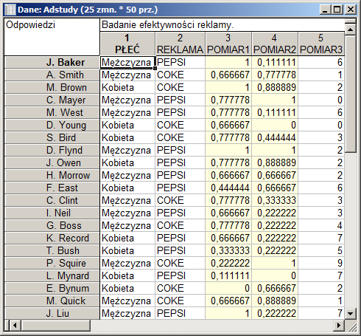The image size is (361, 336).
Task: Select column header 1 PŁEĆ
Action: pyautogui.click(x=127, y=44)
